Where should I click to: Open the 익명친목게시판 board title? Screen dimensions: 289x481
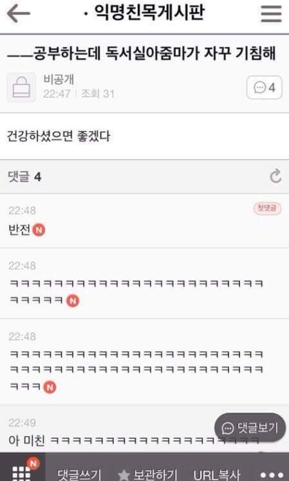(149, 13)
